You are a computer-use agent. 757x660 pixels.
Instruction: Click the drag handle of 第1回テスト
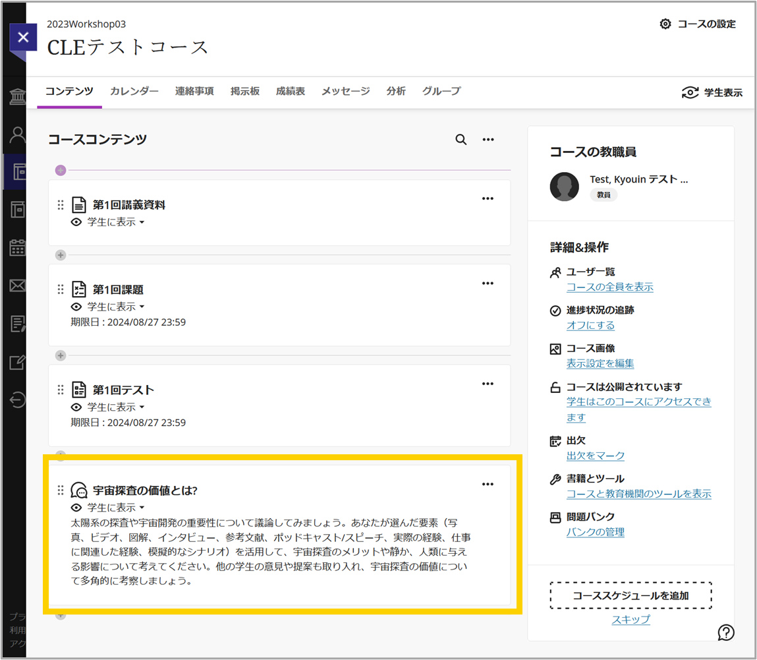click(x=61, y=390)
